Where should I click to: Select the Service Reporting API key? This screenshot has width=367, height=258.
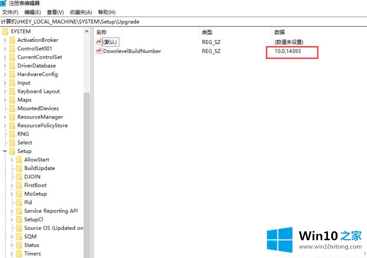(51, 211)
